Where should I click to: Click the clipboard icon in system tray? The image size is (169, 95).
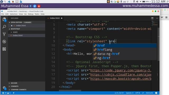pos(134,2)
